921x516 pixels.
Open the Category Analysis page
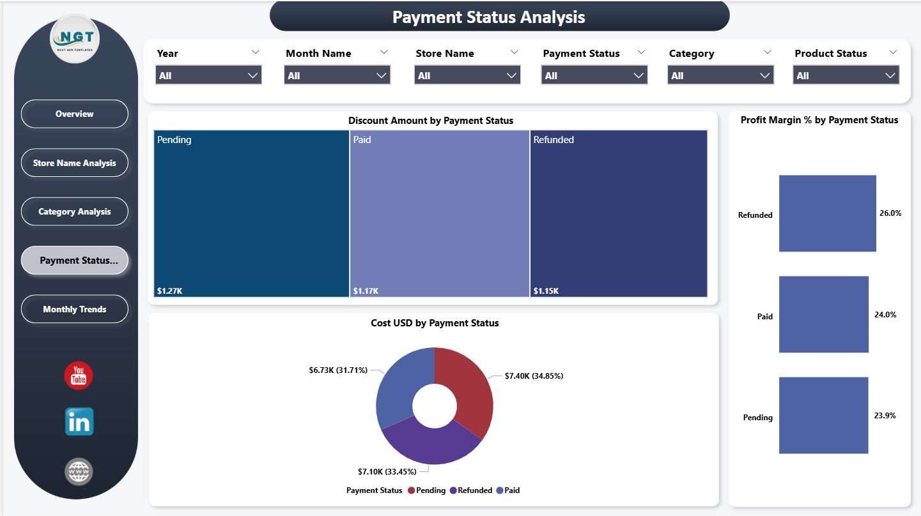pos(75,211)
